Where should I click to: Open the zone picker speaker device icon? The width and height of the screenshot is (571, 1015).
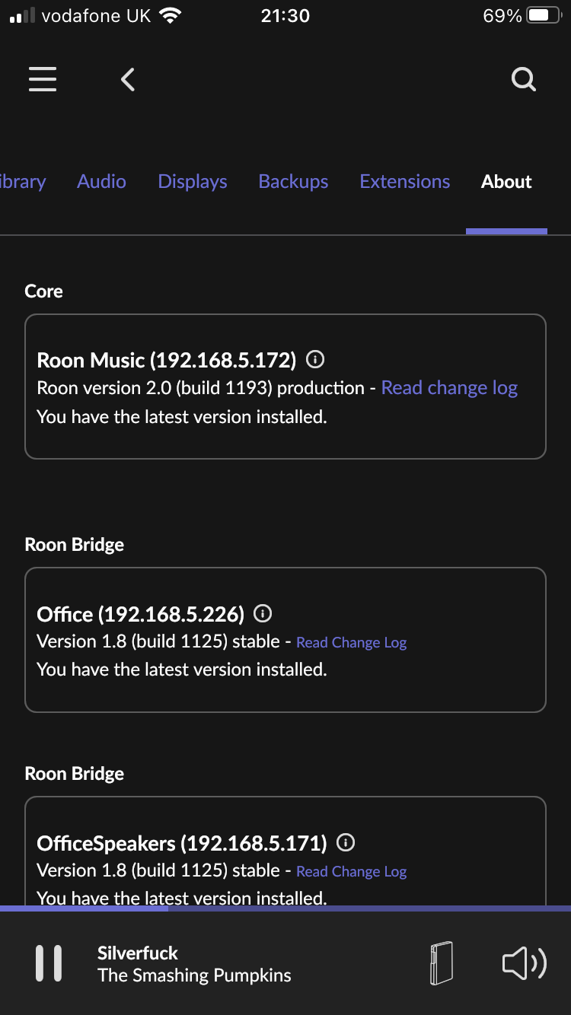pyautogui.click(x=441, y=964)
